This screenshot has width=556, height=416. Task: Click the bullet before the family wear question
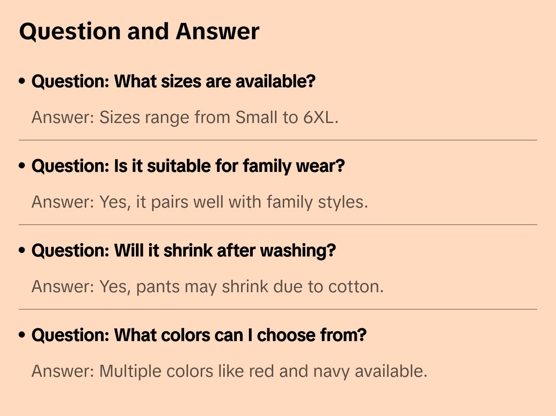(22, 166)
